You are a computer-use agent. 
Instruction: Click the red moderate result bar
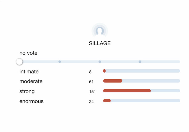click(x=113, y=81)
